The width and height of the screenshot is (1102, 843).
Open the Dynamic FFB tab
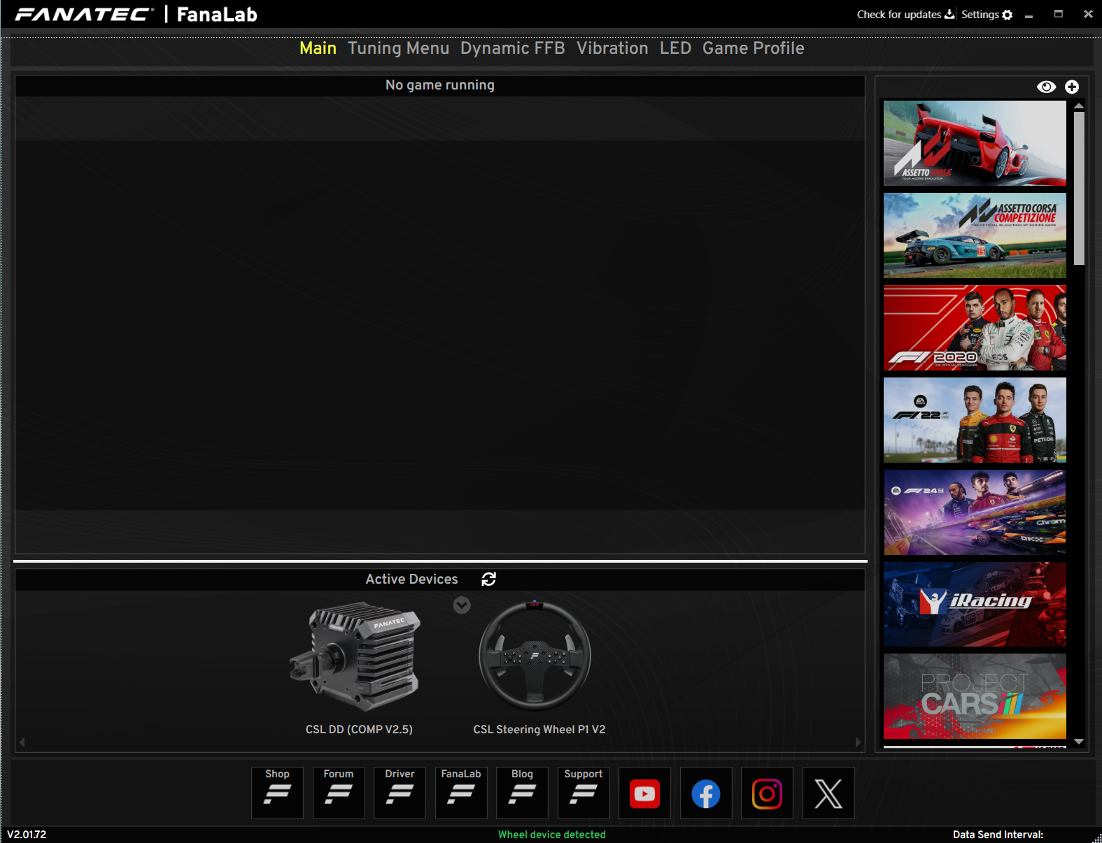point(512,48)
